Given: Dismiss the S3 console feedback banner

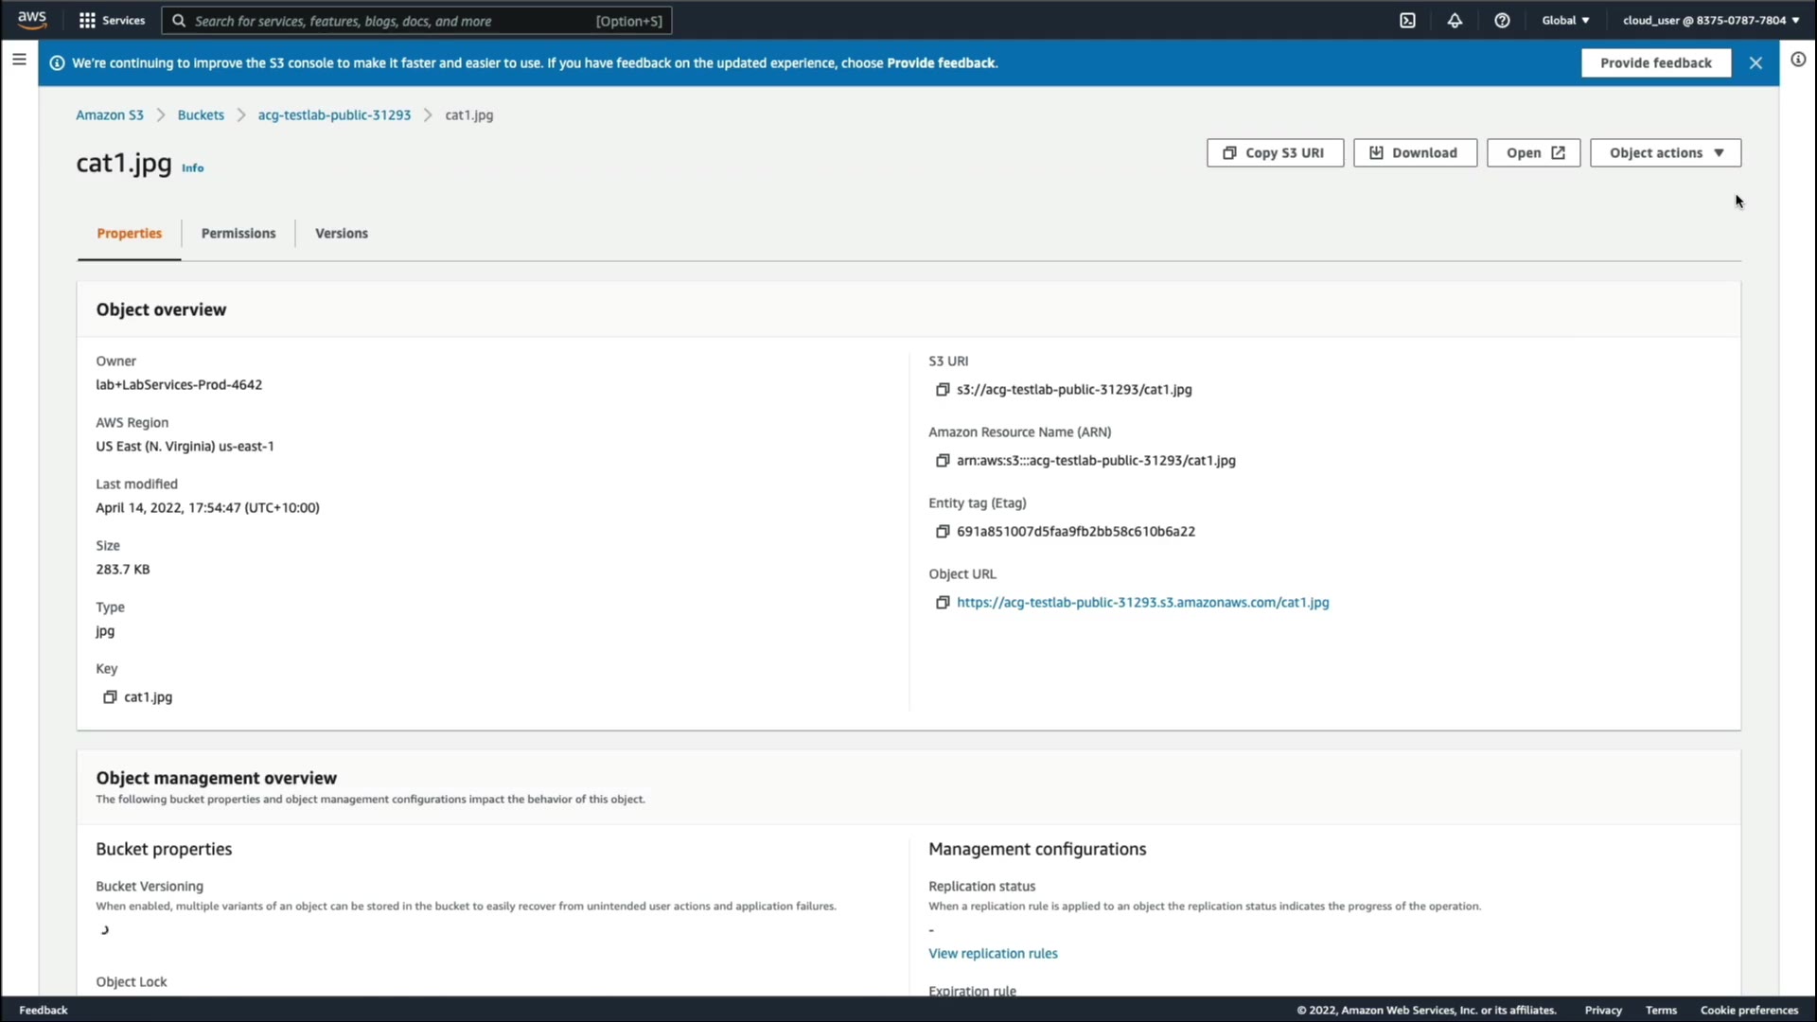Looking at the screenshot, I should click(1755, 62).
